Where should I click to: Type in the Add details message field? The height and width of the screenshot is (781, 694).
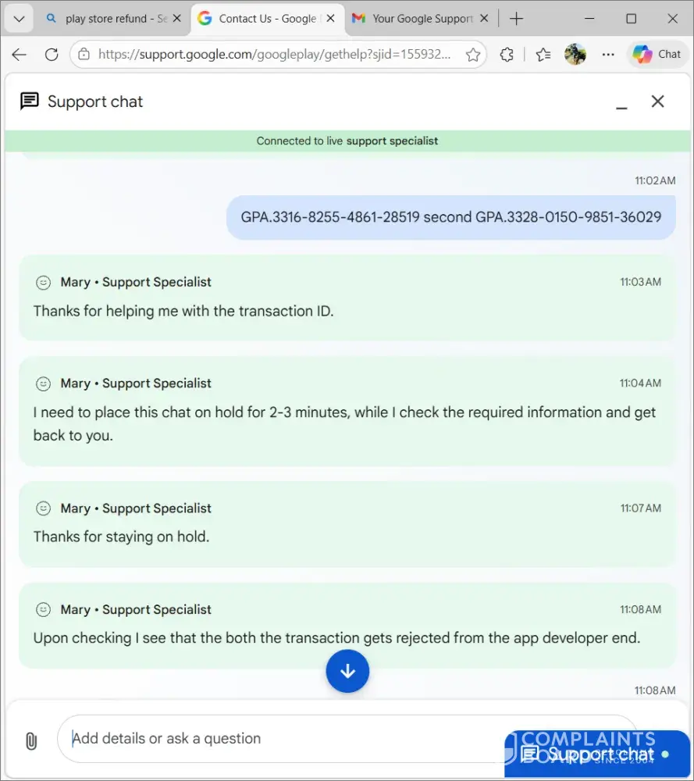(x=281, y=739)
